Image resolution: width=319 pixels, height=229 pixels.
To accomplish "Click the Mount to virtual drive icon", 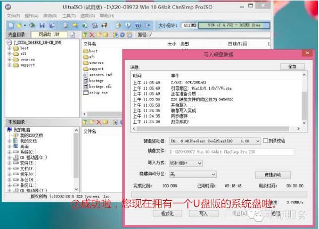I will 95,25.
